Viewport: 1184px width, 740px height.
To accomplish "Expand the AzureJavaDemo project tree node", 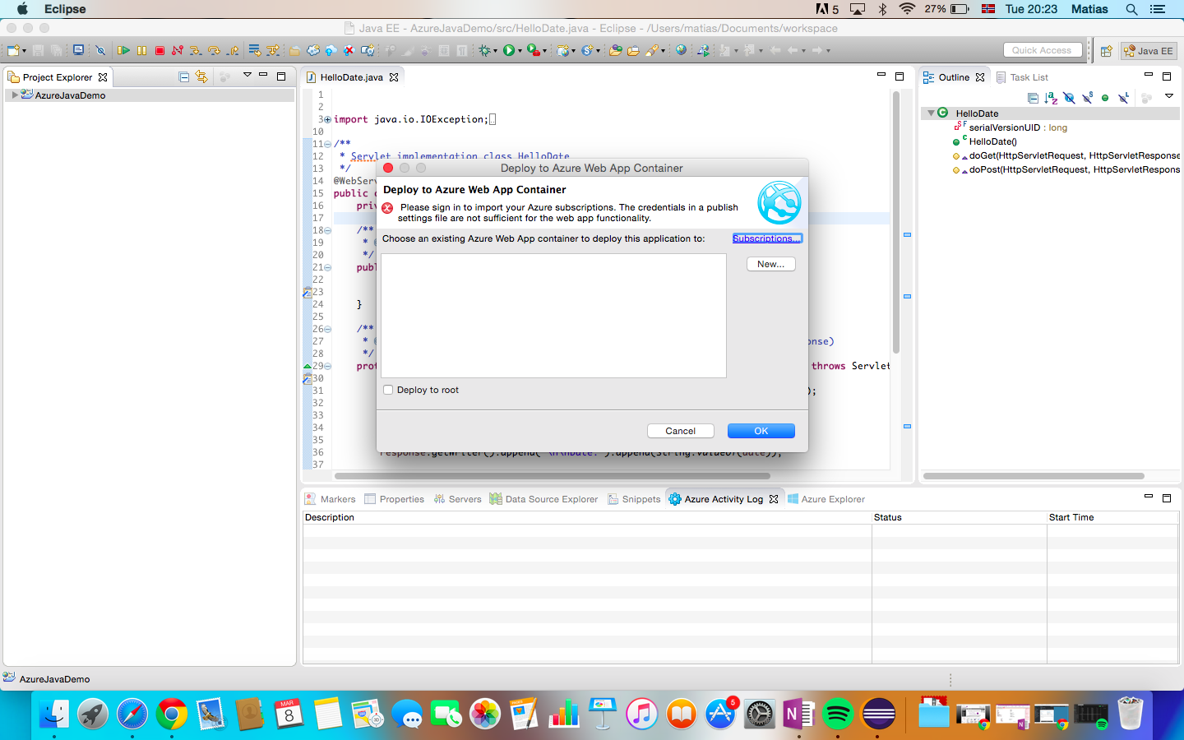I will click(x=14, y=95).
